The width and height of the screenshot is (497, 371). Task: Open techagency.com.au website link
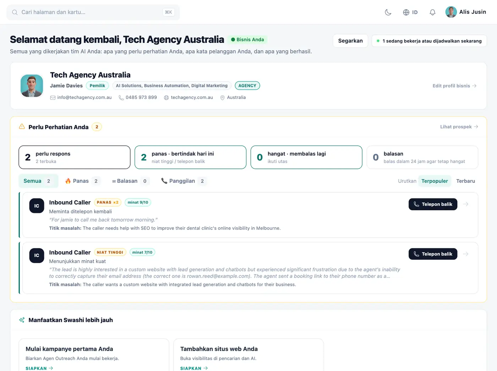coord(192,98)
